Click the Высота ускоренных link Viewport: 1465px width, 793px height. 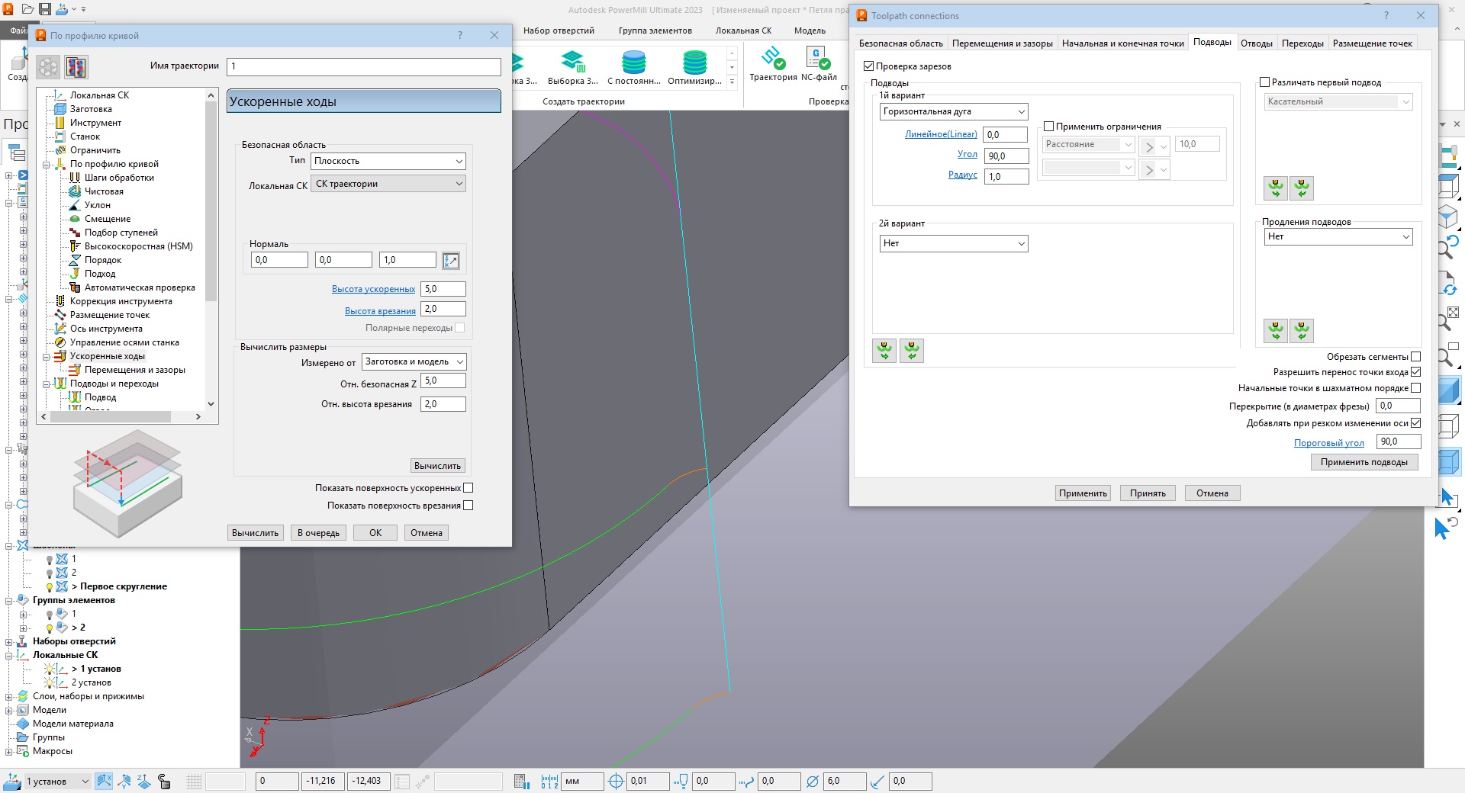point(373,289)
